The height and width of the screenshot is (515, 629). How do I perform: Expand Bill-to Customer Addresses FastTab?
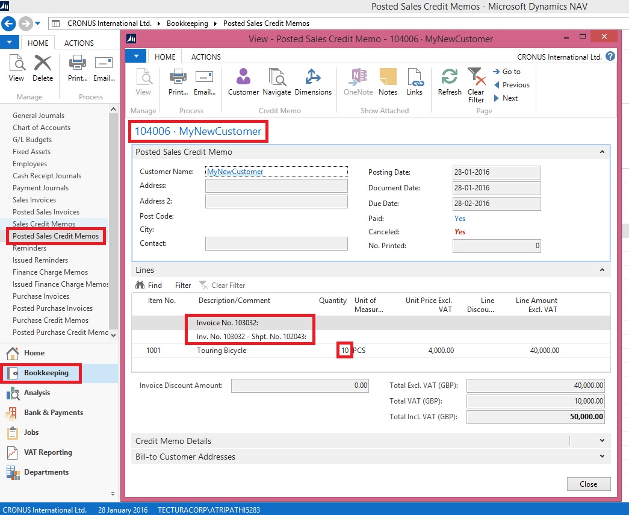pos(602,457)
